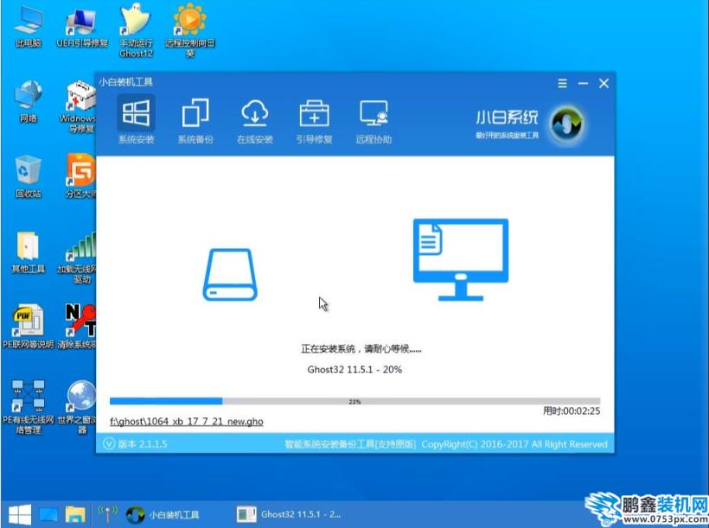Open the hamburger menu in 小白装机工具 title bar
The width and height of the screenshot is (709, 528).
[x=562, y=83]
